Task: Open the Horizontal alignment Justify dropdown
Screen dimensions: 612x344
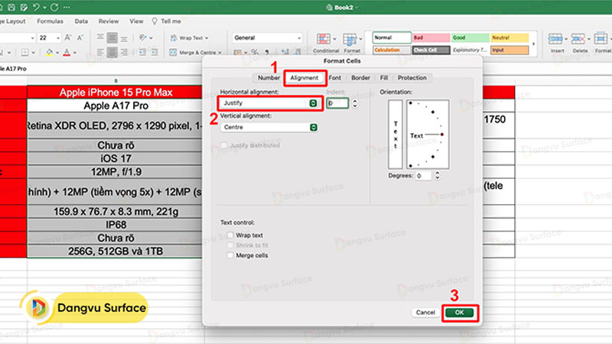Action: coord(269,102)
